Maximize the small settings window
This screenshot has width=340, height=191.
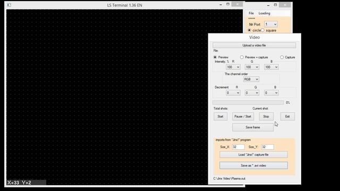[x=275, y=5]
